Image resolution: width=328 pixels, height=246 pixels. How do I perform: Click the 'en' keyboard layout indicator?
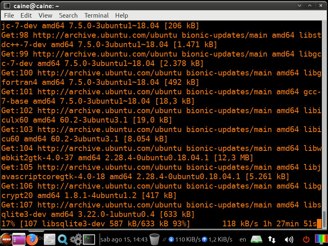(x=243, y=239)
